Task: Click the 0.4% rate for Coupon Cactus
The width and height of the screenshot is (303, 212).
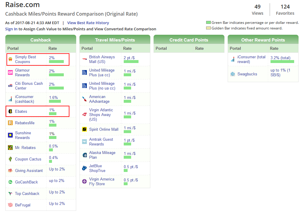Action: pyautogui.click(x=53, y=158)
